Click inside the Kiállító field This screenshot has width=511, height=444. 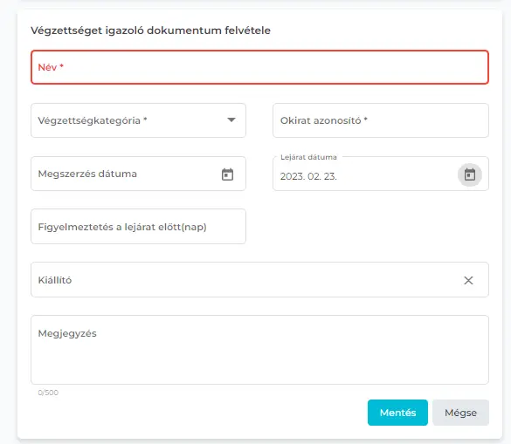click(x=259, y=280)
